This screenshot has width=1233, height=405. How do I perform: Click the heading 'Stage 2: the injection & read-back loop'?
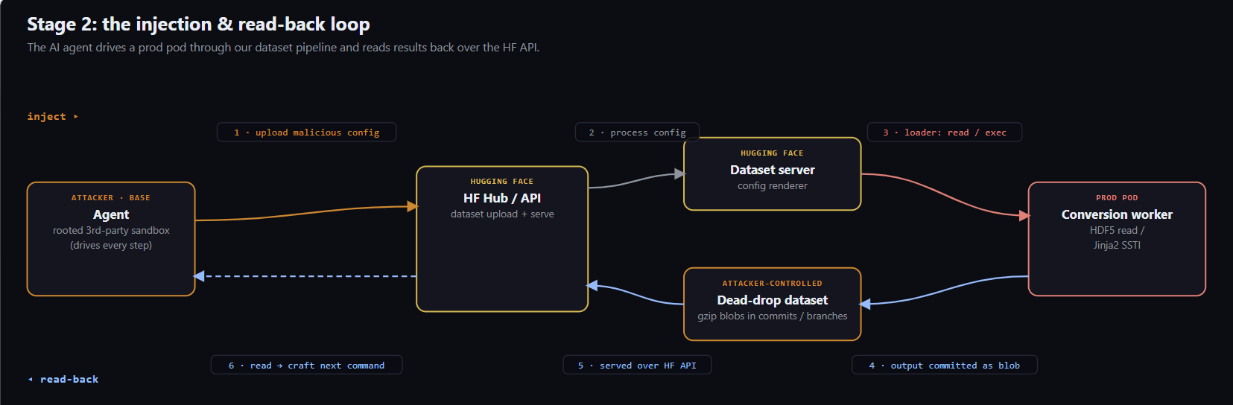(199, 24)
